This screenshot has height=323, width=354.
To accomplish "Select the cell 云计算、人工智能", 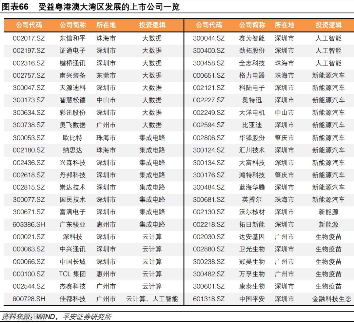I will pyautogui.click(x=152, y=299).
